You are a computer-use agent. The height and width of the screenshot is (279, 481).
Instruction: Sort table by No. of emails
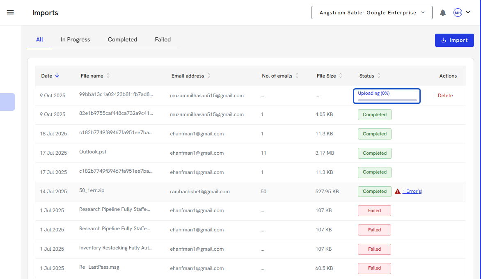coord(297,75)
